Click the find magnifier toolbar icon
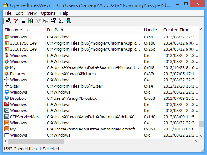Image resolution: width=207 pixels, height=155 pixels. 61,21
